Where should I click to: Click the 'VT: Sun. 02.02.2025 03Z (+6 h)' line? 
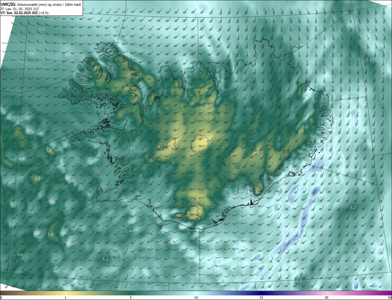(24, 13)
